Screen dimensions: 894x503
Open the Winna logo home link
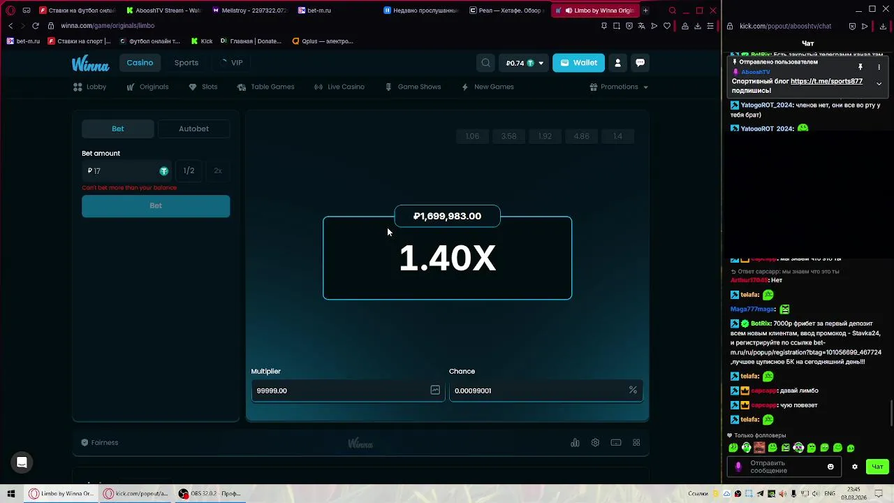click(x=90, y=64)
